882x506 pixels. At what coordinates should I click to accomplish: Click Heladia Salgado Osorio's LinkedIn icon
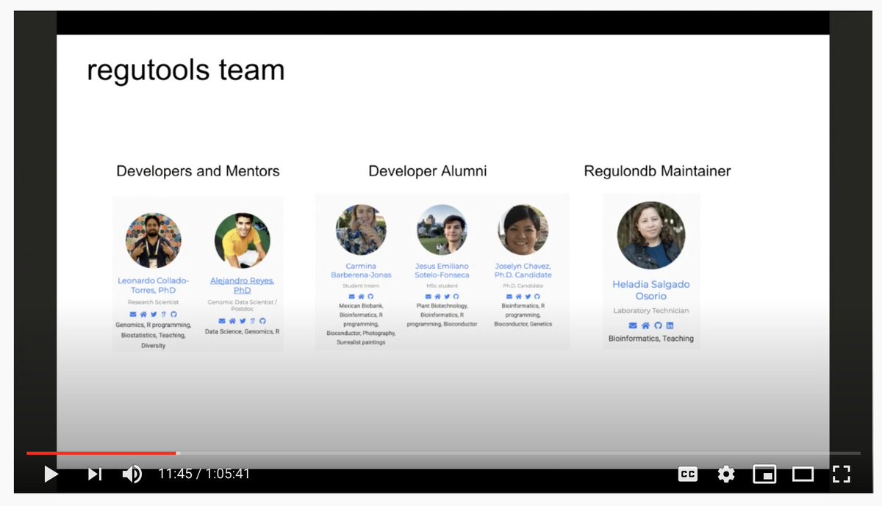click(670, 325)
